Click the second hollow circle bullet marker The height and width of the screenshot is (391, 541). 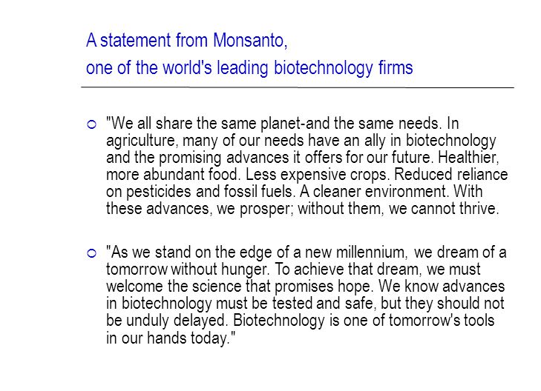[92, 254]
